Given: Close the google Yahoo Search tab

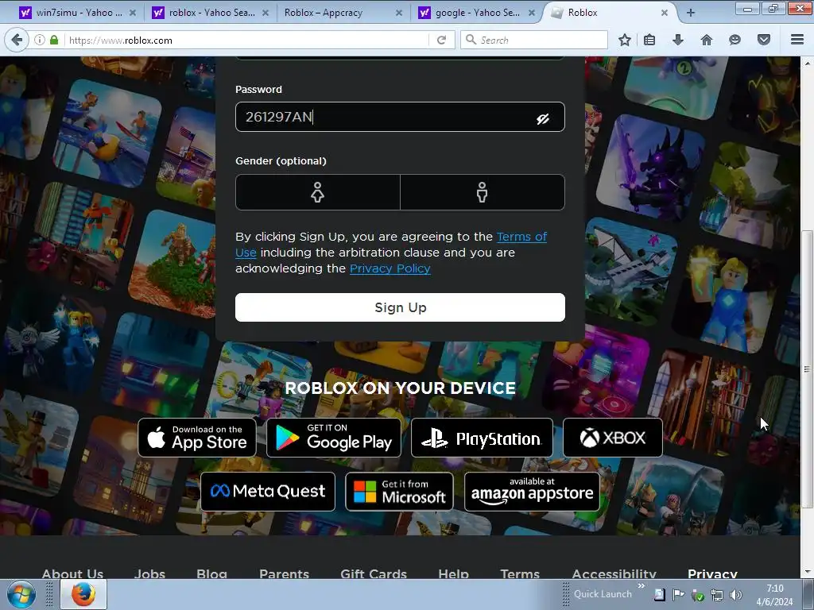Looking at the screenshot, I should 532,13.
